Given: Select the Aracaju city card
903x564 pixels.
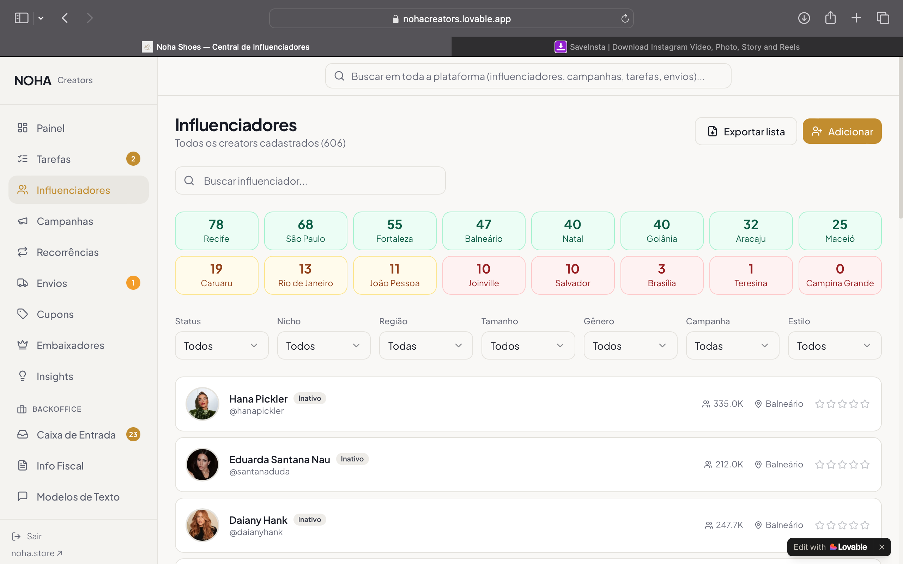Looking at the screenshot, I should click(751, 231).
